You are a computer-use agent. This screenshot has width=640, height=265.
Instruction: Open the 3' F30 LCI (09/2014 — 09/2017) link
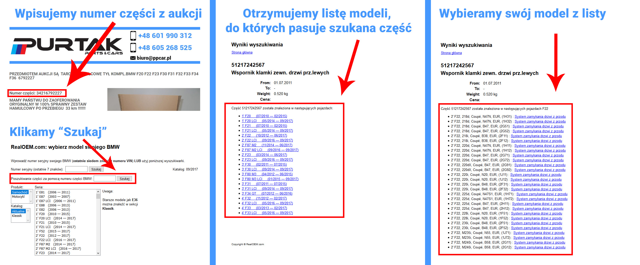pyautogui.click(x=267, y=169)
